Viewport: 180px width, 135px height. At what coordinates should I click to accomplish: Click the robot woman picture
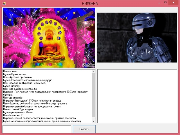[x=137, y=37]
